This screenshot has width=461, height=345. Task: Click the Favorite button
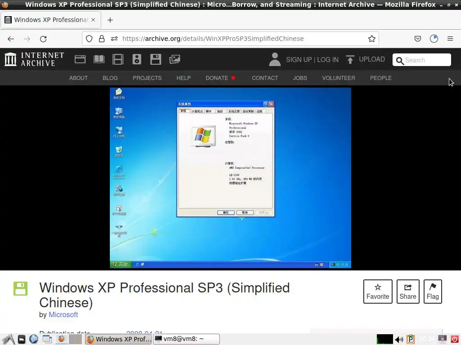coord(378,292)
